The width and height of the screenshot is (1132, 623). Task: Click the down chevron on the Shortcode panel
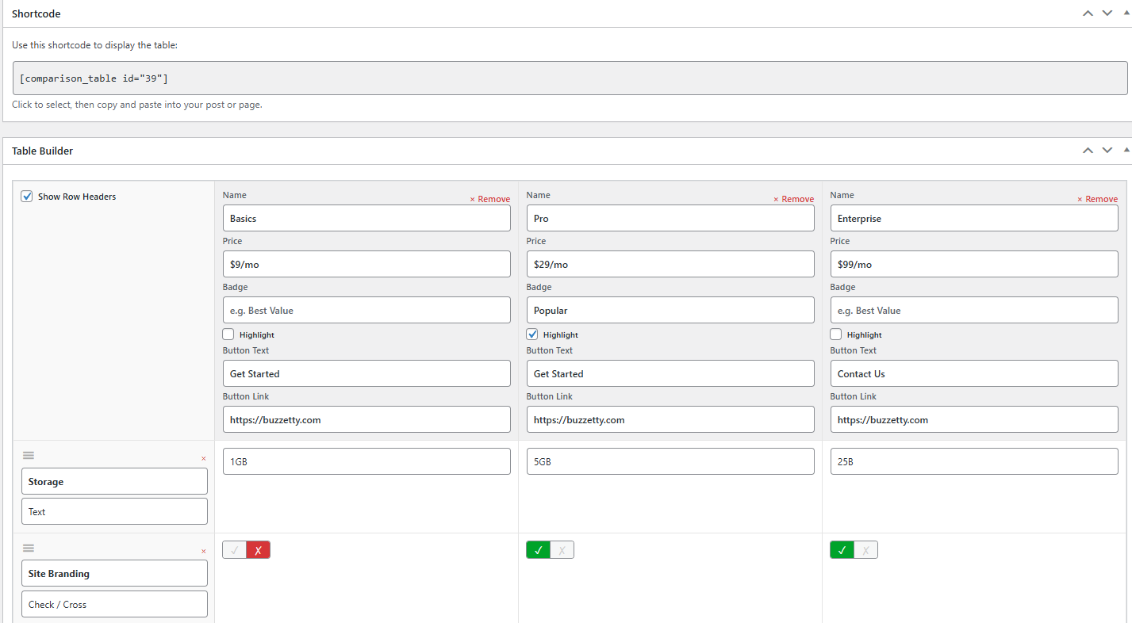click(1107, 13)
